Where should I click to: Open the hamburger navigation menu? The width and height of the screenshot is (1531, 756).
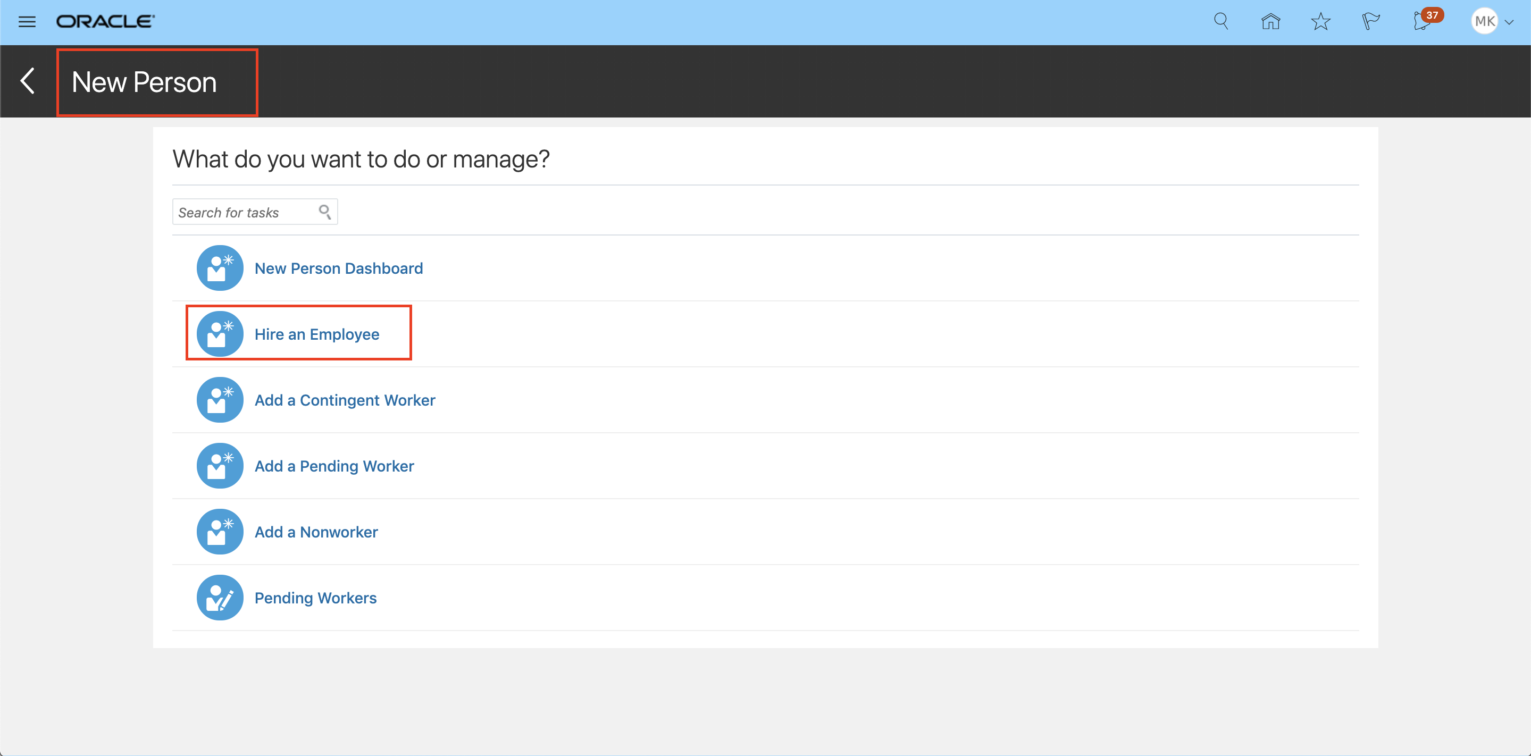(x=27, y=22)
